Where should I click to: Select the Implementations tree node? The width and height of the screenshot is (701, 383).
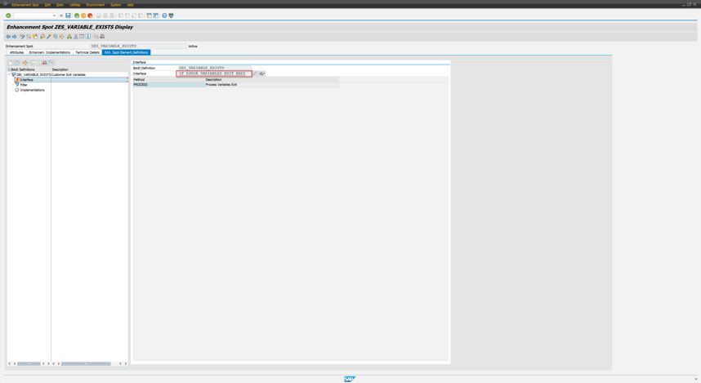pyautogui.click(x=32, y=90)
